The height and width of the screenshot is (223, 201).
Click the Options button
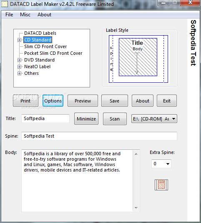point(53,101)
